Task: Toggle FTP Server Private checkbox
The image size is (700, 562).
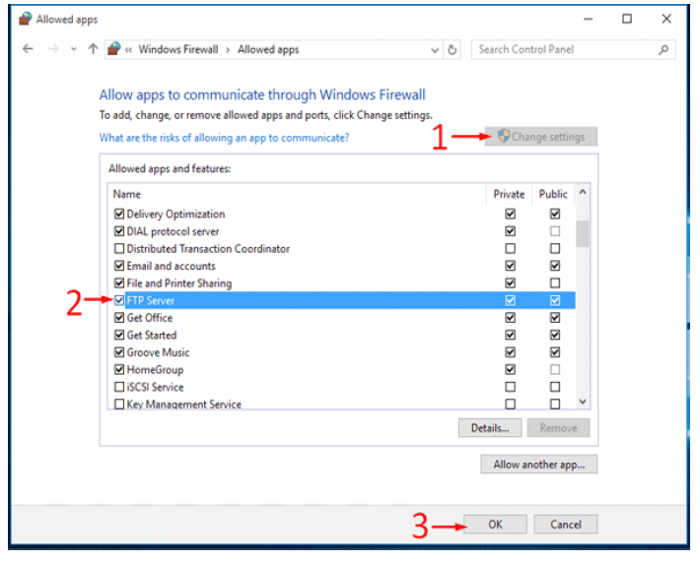Action: coord(511,300)
